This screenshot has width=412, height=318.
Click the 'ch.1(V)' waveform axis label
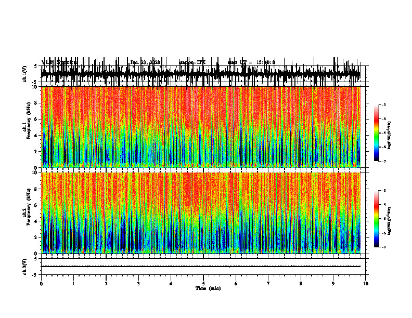[24, 74]
